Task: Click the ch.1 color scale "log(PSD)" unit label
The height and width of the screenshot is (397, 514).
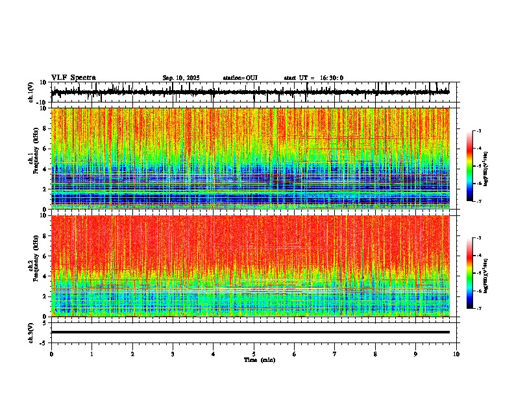Action: pos(486,169)
